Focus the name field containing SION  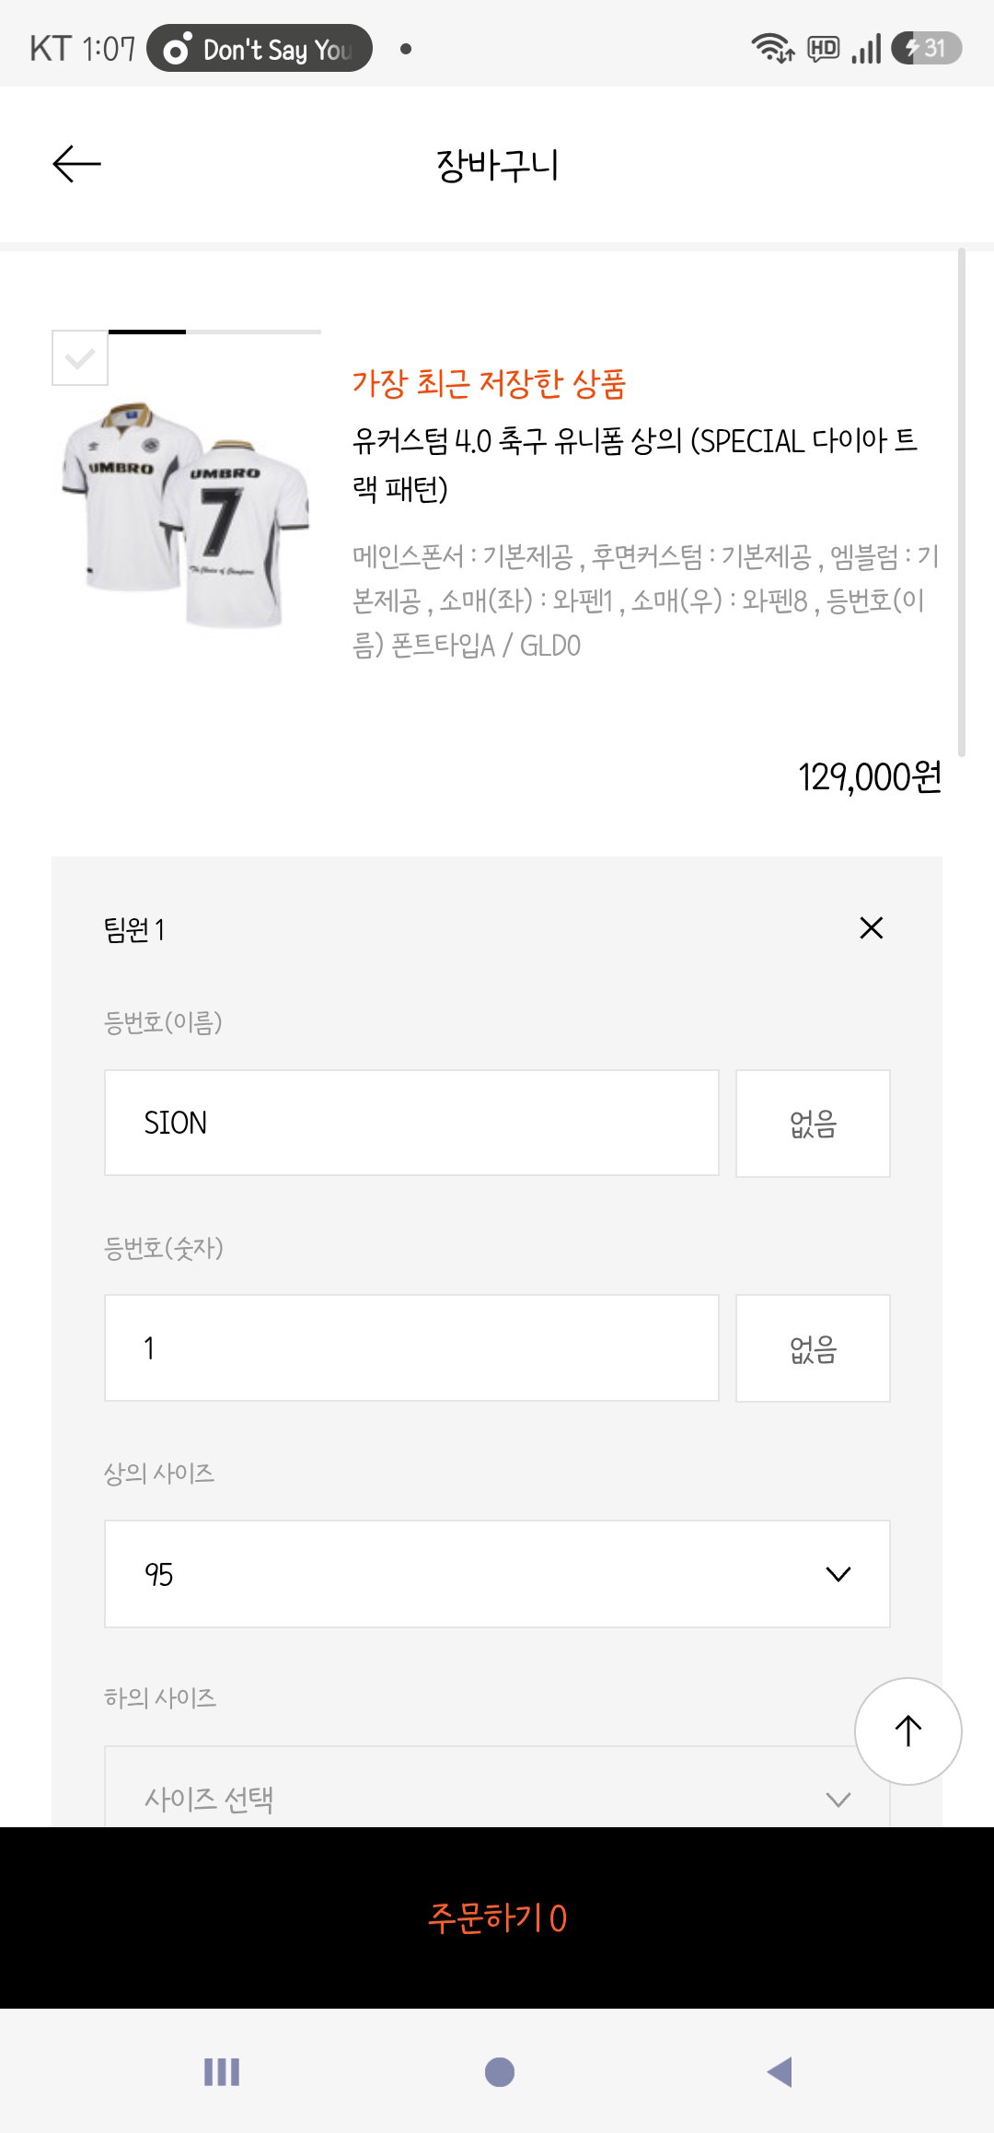pos(411,1123)
